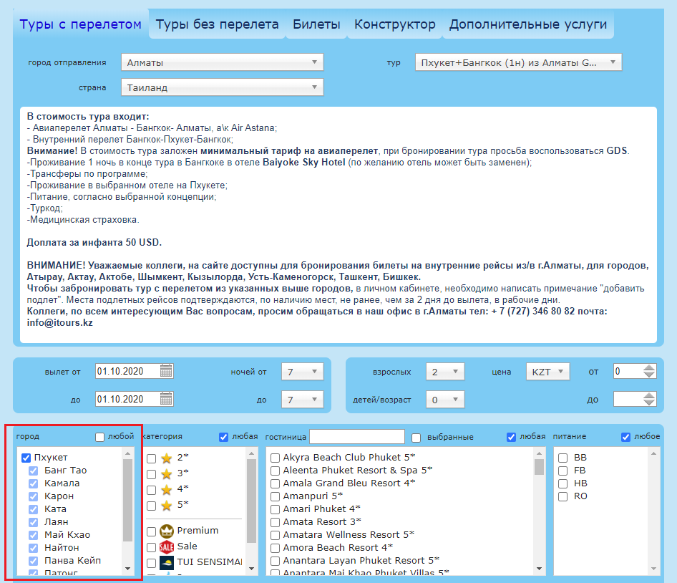The height and width of the screenshot is (583, 677).
Task: Click the star icon for 2* category
Action: click(x=167, y=458)
